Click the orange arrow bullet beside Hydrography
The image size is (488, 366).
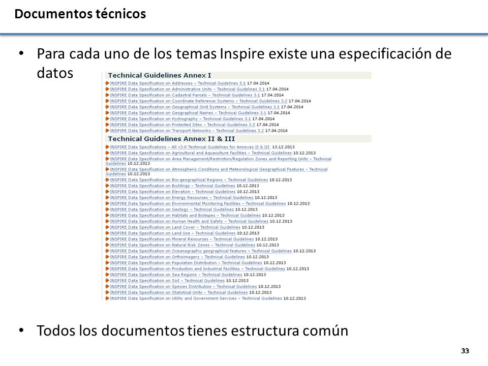tap(107, 118)
